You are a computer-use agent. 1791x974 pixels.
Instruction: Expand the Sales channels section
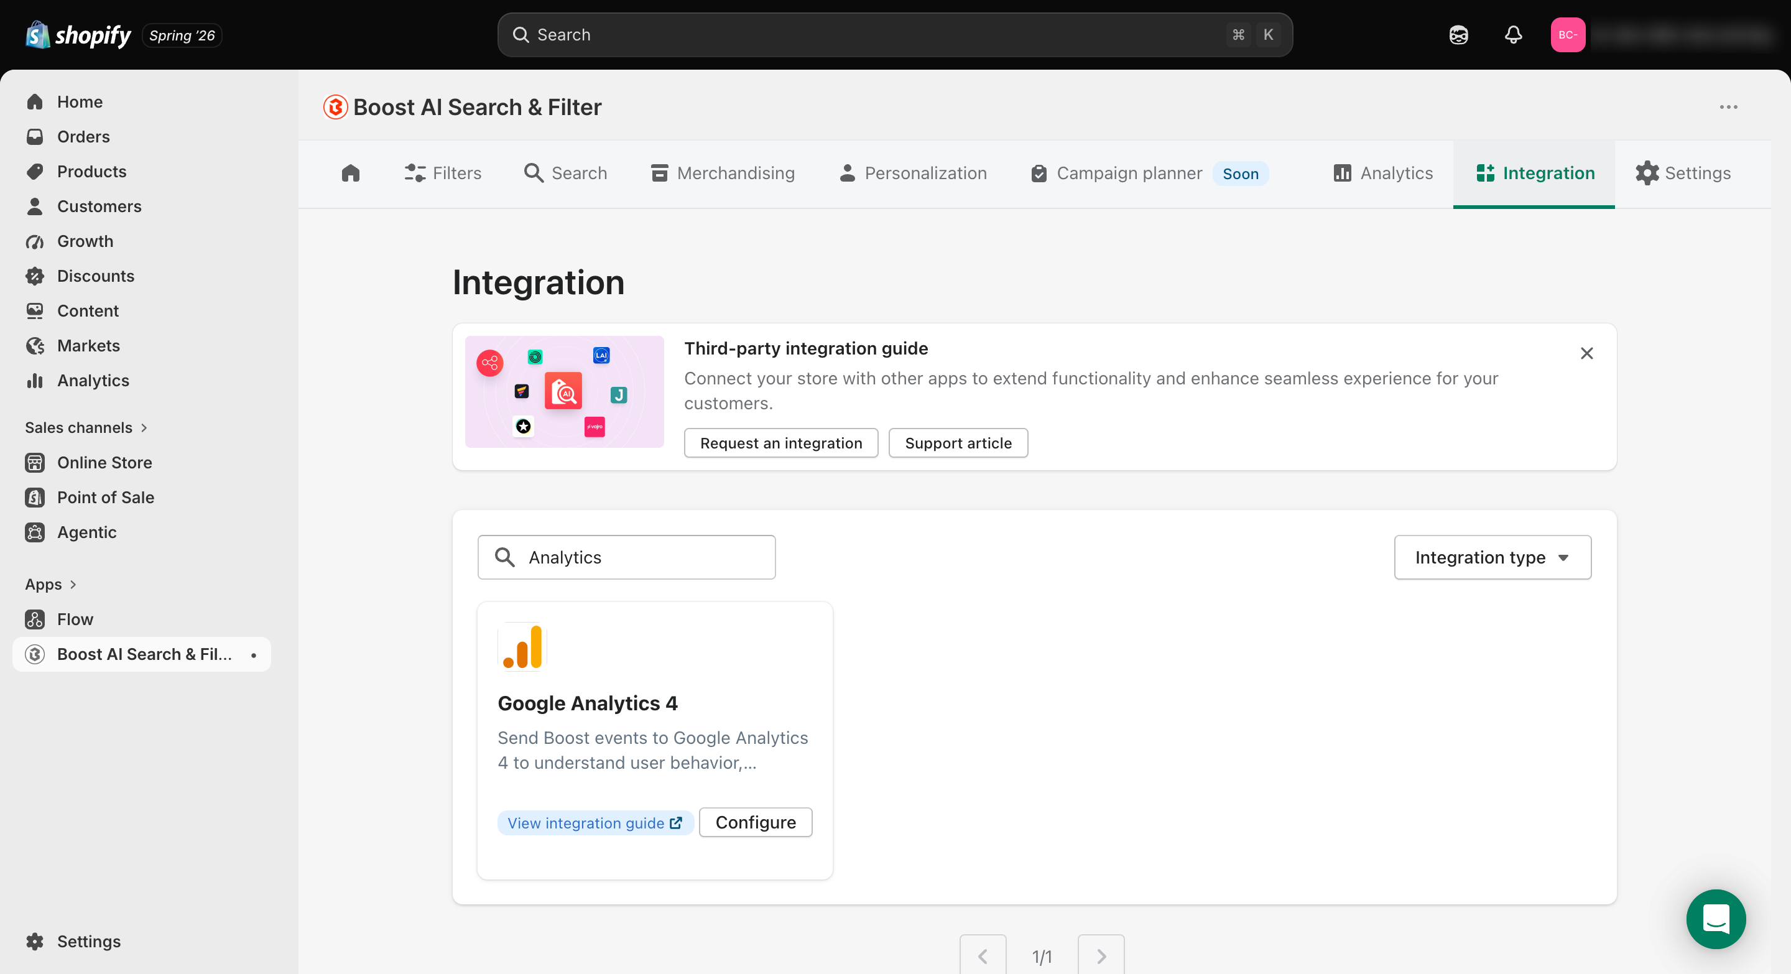pos(86,427)
